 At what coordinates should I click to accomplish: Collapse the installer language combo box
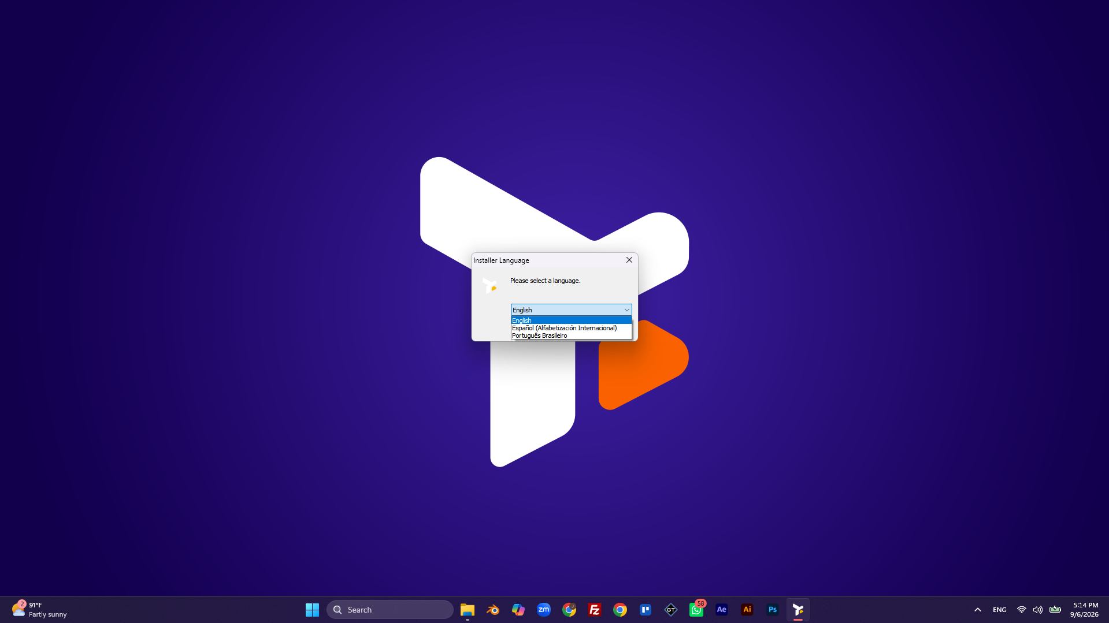pyautogui.click(x=626, y=310)
